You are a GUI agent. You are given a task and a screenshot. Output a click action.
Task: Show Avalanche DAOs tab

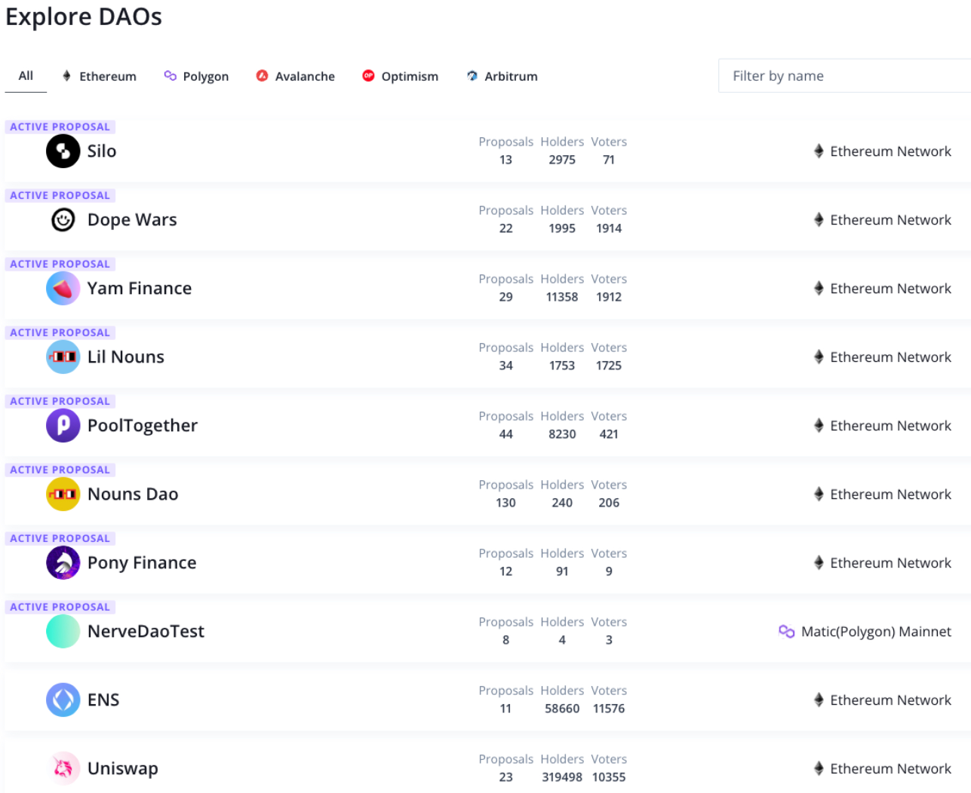pyautogui.click(x=295, y=76)
